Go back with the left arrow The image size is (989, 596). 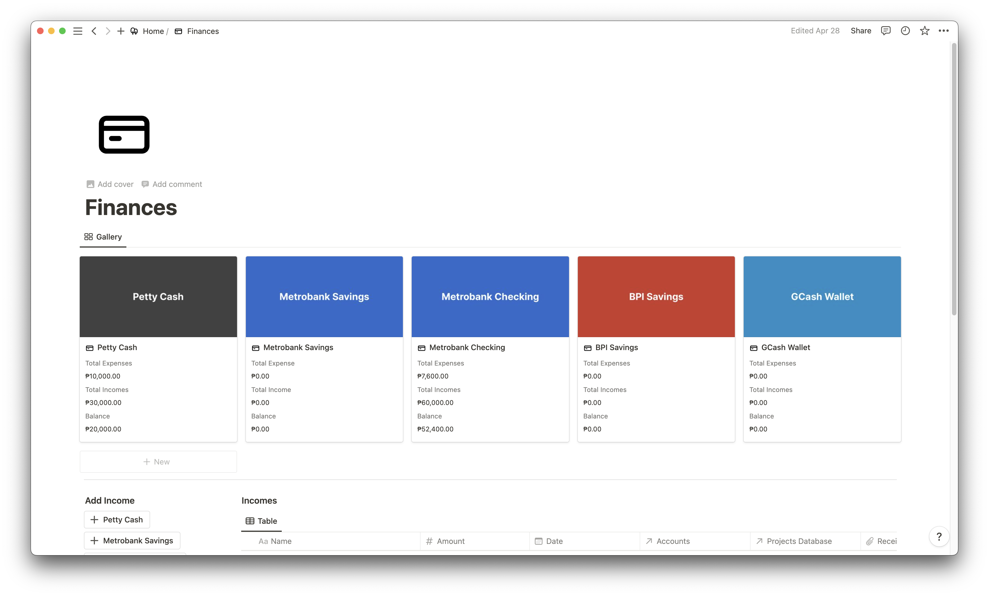click(x=94, y=31)
